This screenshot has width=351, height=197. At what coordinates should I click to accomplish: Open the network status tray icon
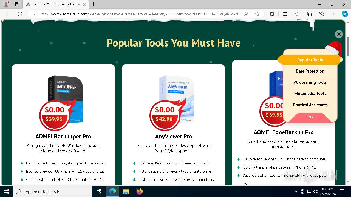coord(309,192)
